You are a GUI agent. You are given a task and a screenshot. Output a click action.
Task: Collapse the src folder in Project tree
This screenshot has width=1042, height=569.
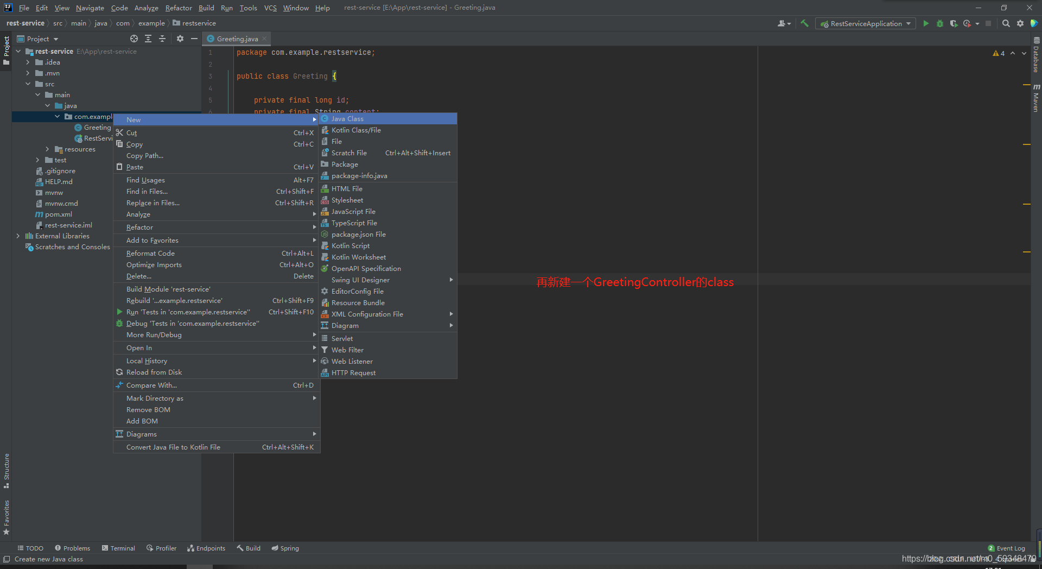click(x=28, y=84)
